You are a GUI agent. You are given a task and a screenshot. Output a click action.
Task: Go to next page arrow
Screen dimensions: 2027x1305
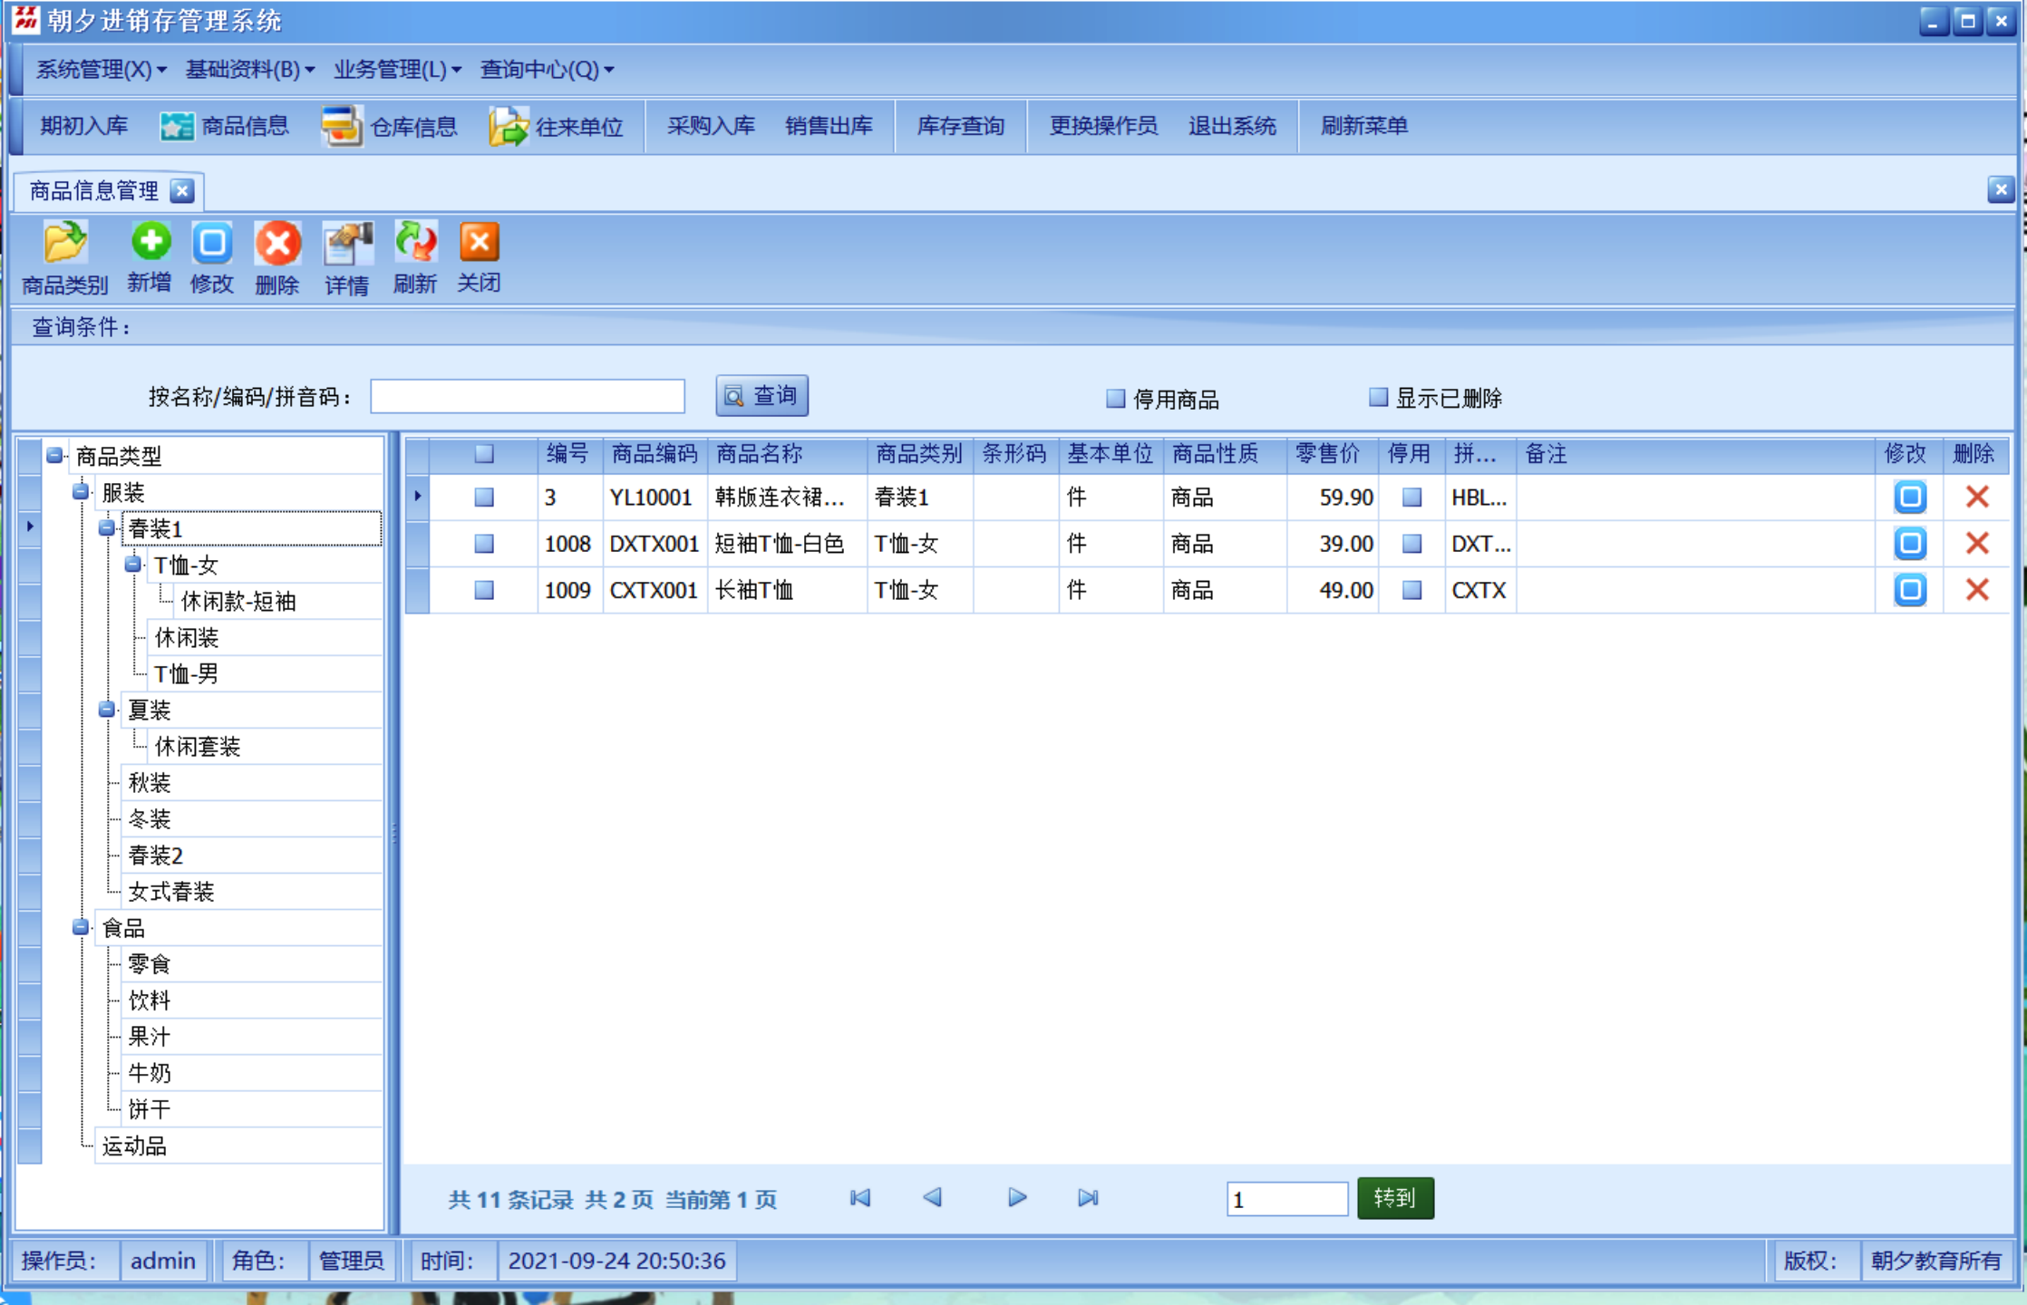click(x=1017, y=1198)
